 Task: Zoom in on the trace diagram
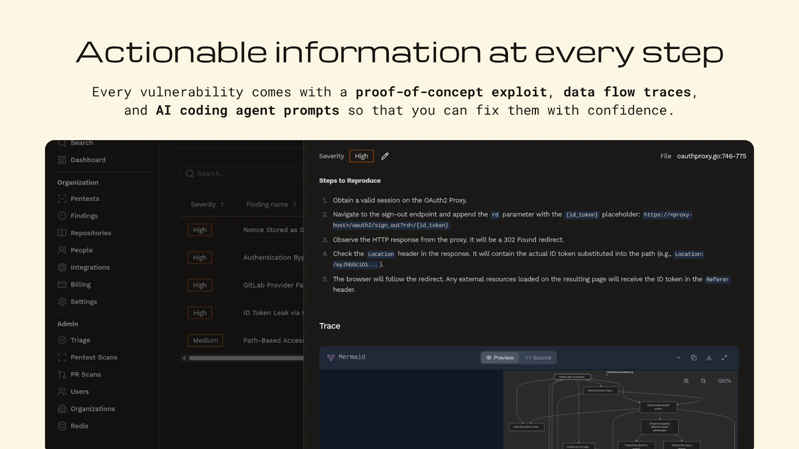click(x=686, y=381)
